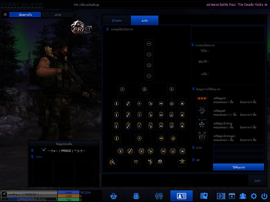Select the bullet title with double gold chevrons
Screen dimensions: 270x202
[x=116, y=125]
